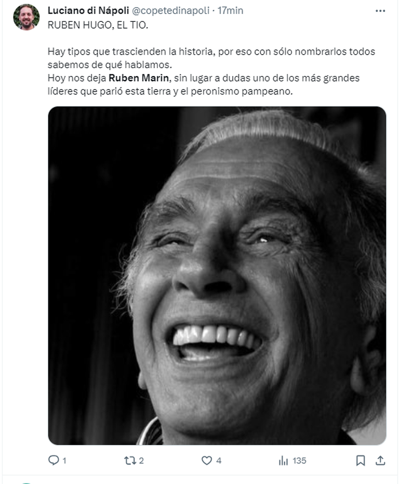This screenshot has width=400, height=484.
Task: Like the tweet with heart icon
Action: (206, 461)
